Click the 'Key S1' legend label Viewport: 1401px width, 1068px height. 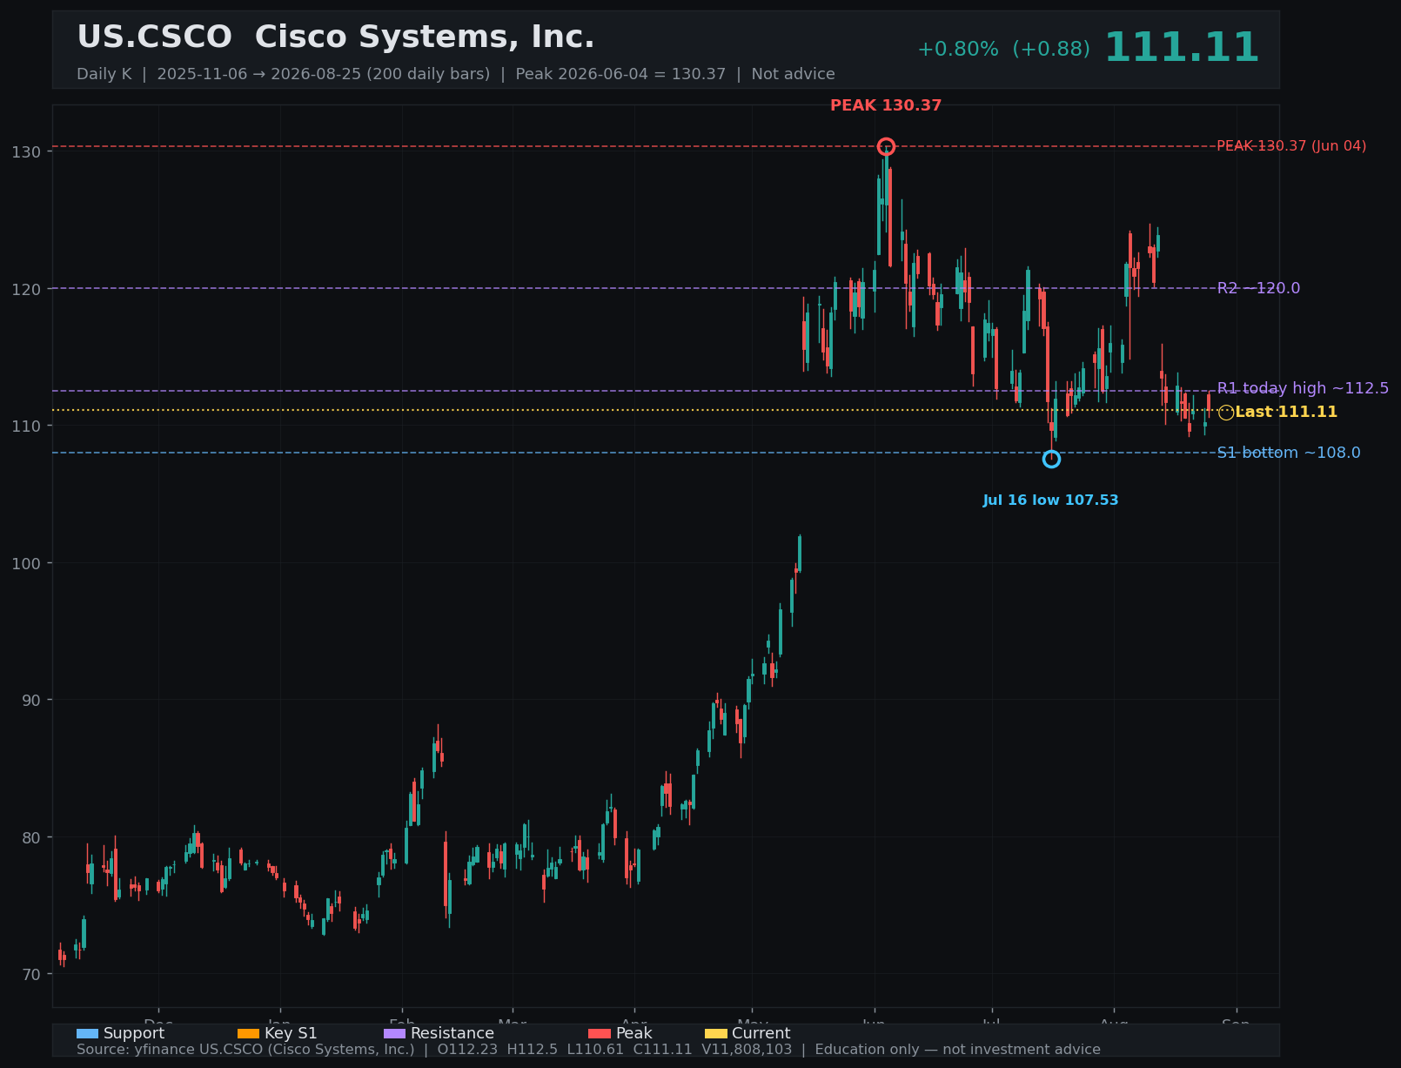pyautogui.click(x=291, y=1033)
